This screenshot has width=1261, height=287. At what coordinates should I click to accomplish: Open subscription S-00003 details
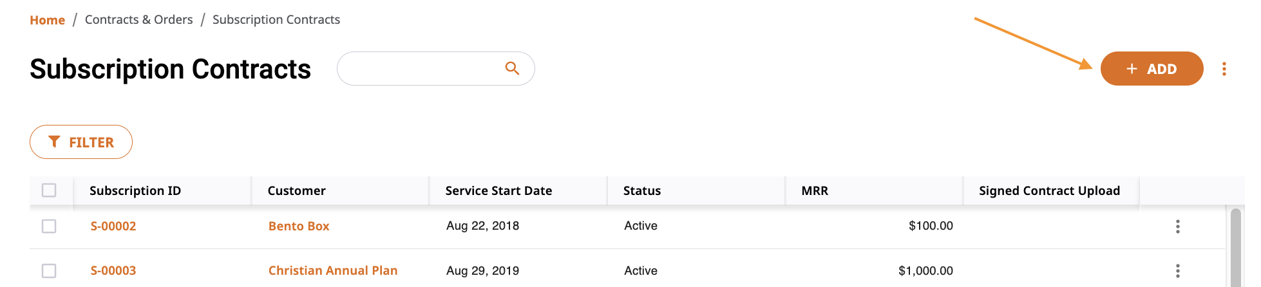click(x=113, y=271)
